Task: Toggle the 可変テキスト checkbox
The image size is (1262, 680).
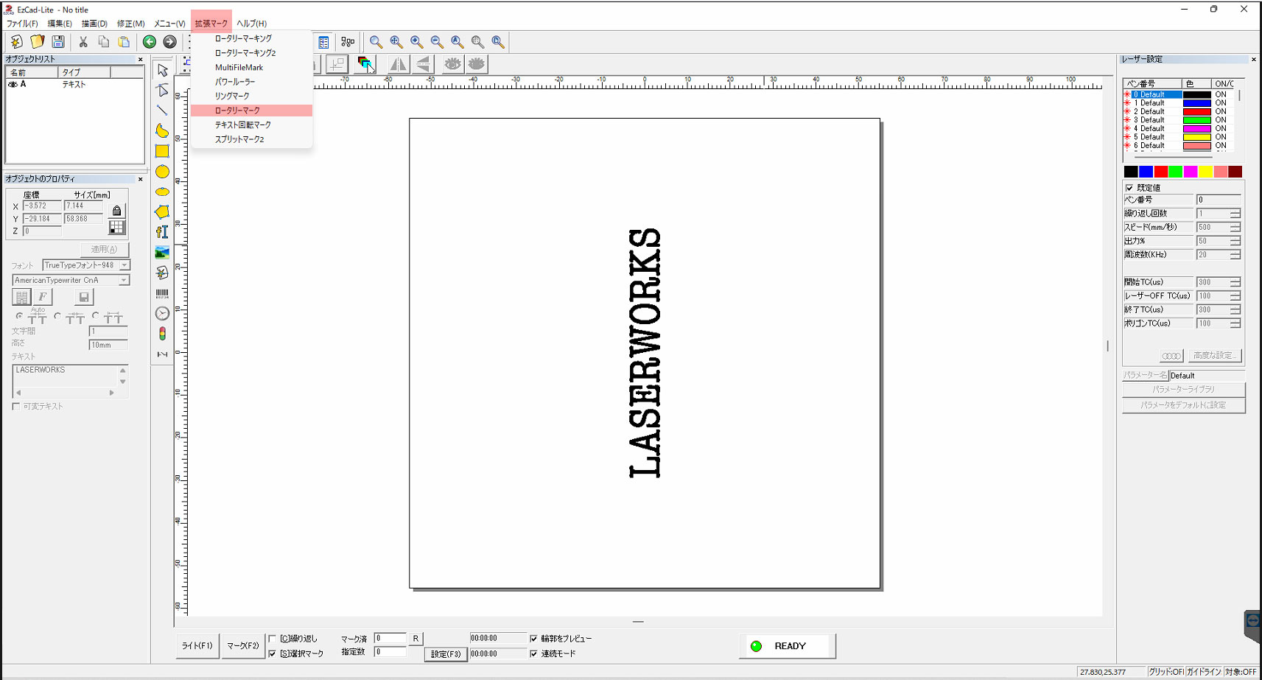Action: click(15, 407)
